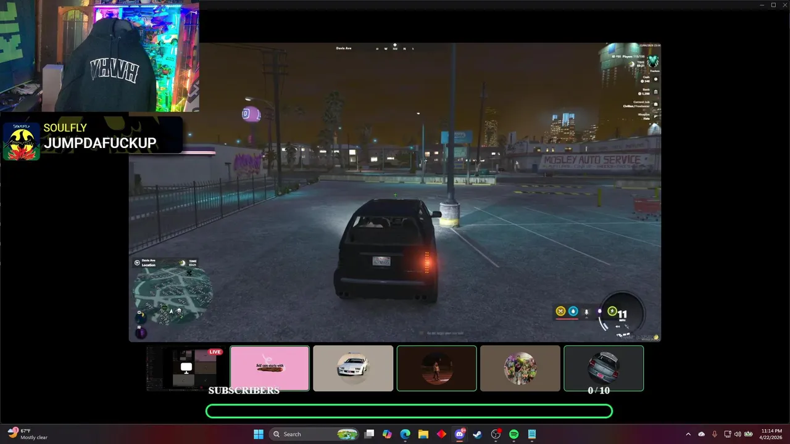Click the 0 / 10 subscriber count
The height and width of the screenshot is (444, 790).
coord(599,390)
